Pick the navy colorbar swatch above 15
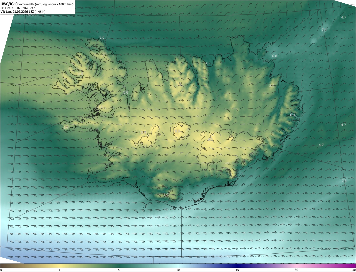Viewport: 356px width, 272px height. coord(237,266)
